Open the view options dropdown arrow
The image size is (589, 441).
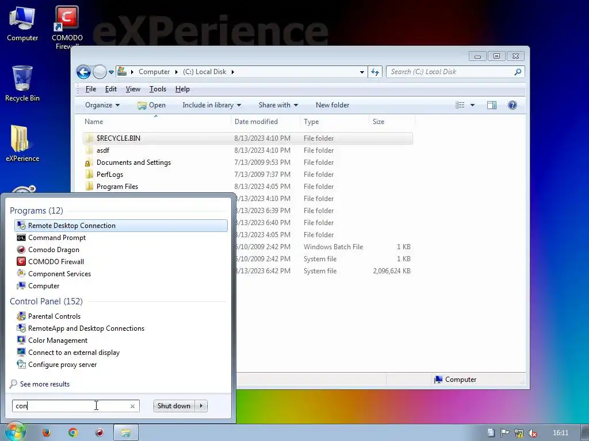click(473, 105)
